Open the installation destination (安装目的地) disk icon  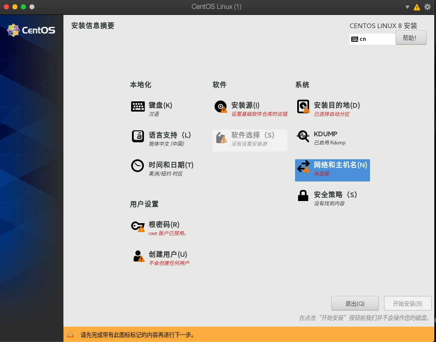point(303,106)
